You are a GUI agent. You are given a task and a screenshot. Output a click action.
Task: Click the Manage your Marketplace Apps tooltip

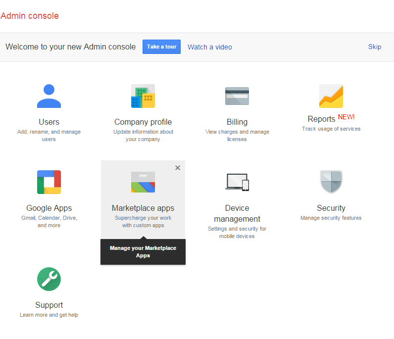143,252
